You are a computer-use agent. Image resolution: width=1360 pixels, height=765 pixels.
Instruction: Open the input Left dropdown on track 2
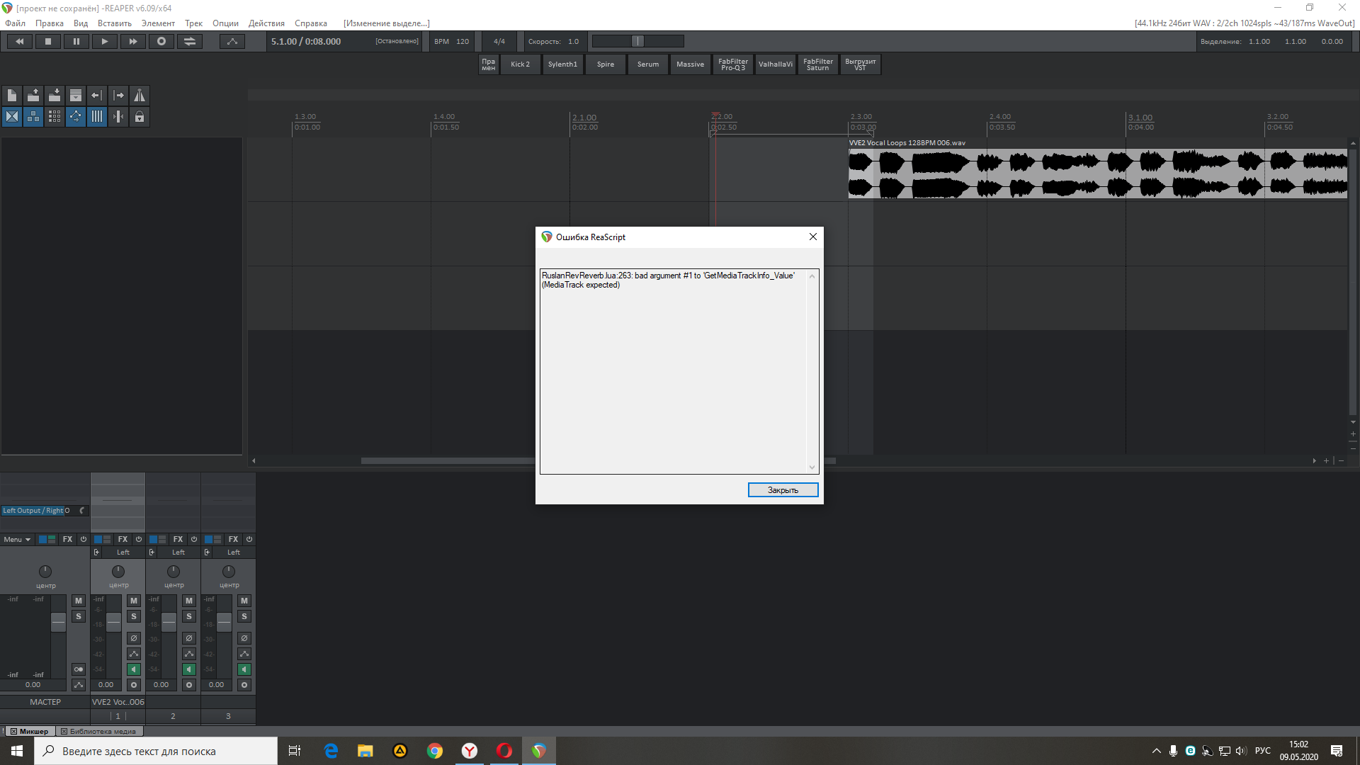(178, 552)
